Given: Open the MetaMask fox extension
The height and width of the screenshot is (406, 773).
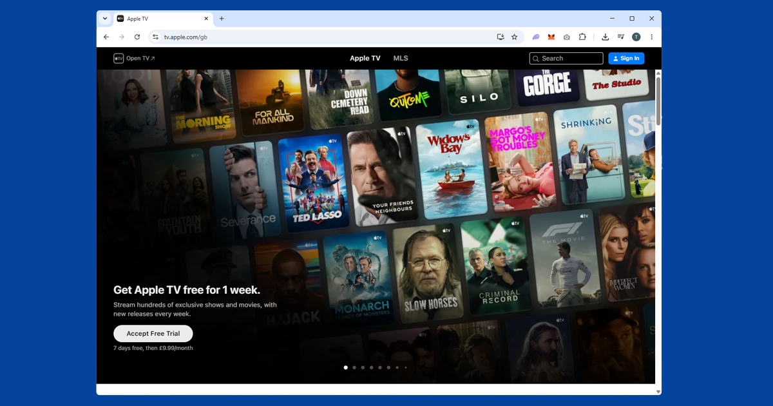Looking at the screenshot, I should coord(551,37).
